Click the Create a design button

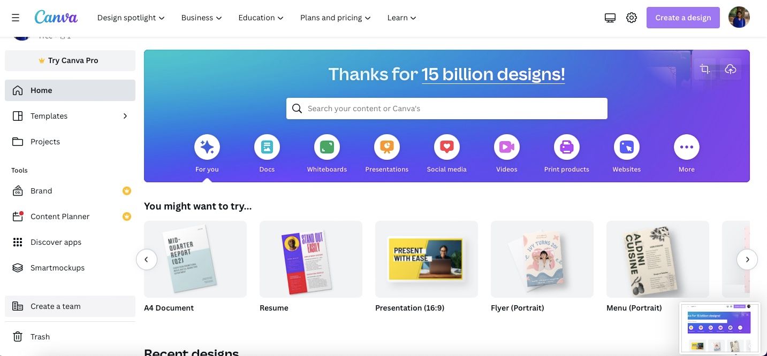[683, 17]
